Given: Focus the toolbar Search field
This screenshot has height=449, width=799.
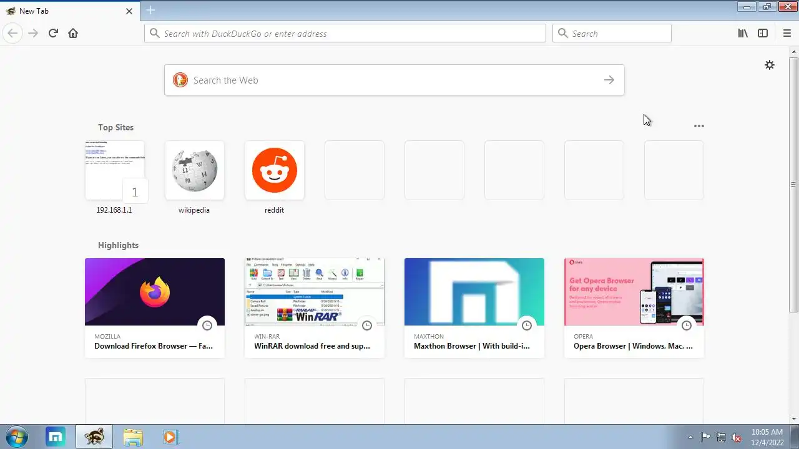Looking at the screenshot, I should pyautogui.click(x=612, y=34).
